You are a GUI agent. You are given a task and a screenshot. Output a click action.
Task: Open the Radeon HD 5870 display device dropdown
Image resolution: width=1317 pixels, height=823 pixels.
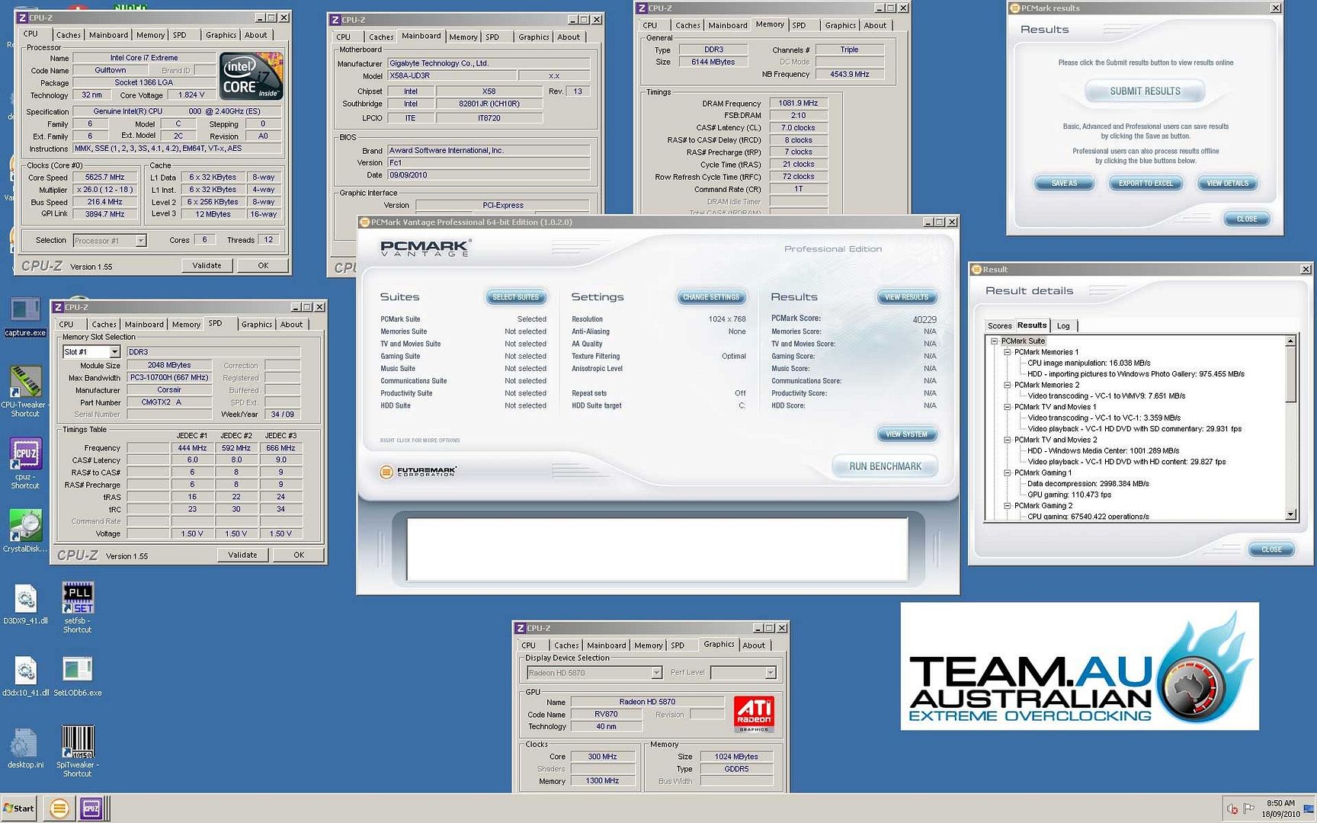tap(656, 673)
